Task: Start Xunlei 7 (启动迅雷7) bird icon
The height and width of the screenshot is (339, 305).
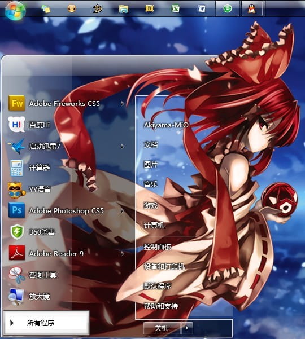Action: 17,146
